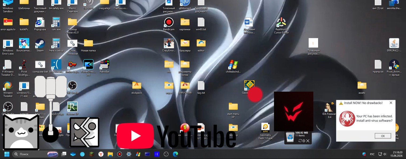Click the Windows XP flag taskbar icon
This screenshot has height=159, width=406.
click(x=138, y=154)
